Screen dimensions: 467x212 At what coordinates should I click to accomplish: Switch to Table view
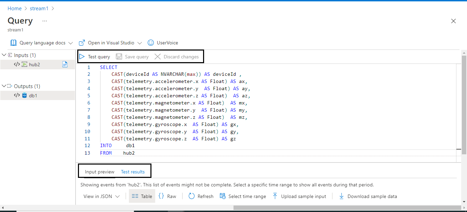(142, 196)
